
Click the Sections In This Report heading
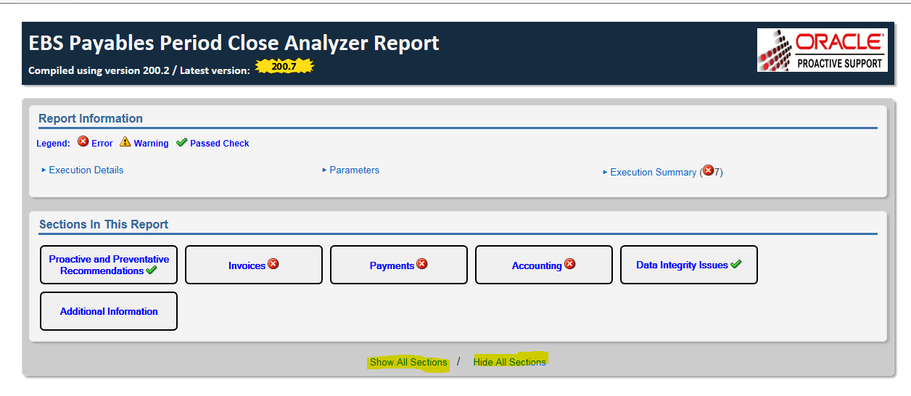[103, 224]
